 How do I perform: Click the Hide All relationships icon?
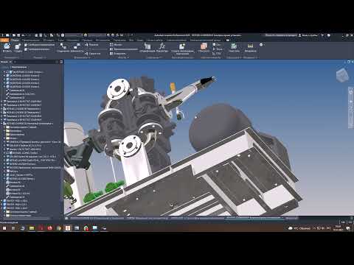pyautogui.click(x=93, y=54)
